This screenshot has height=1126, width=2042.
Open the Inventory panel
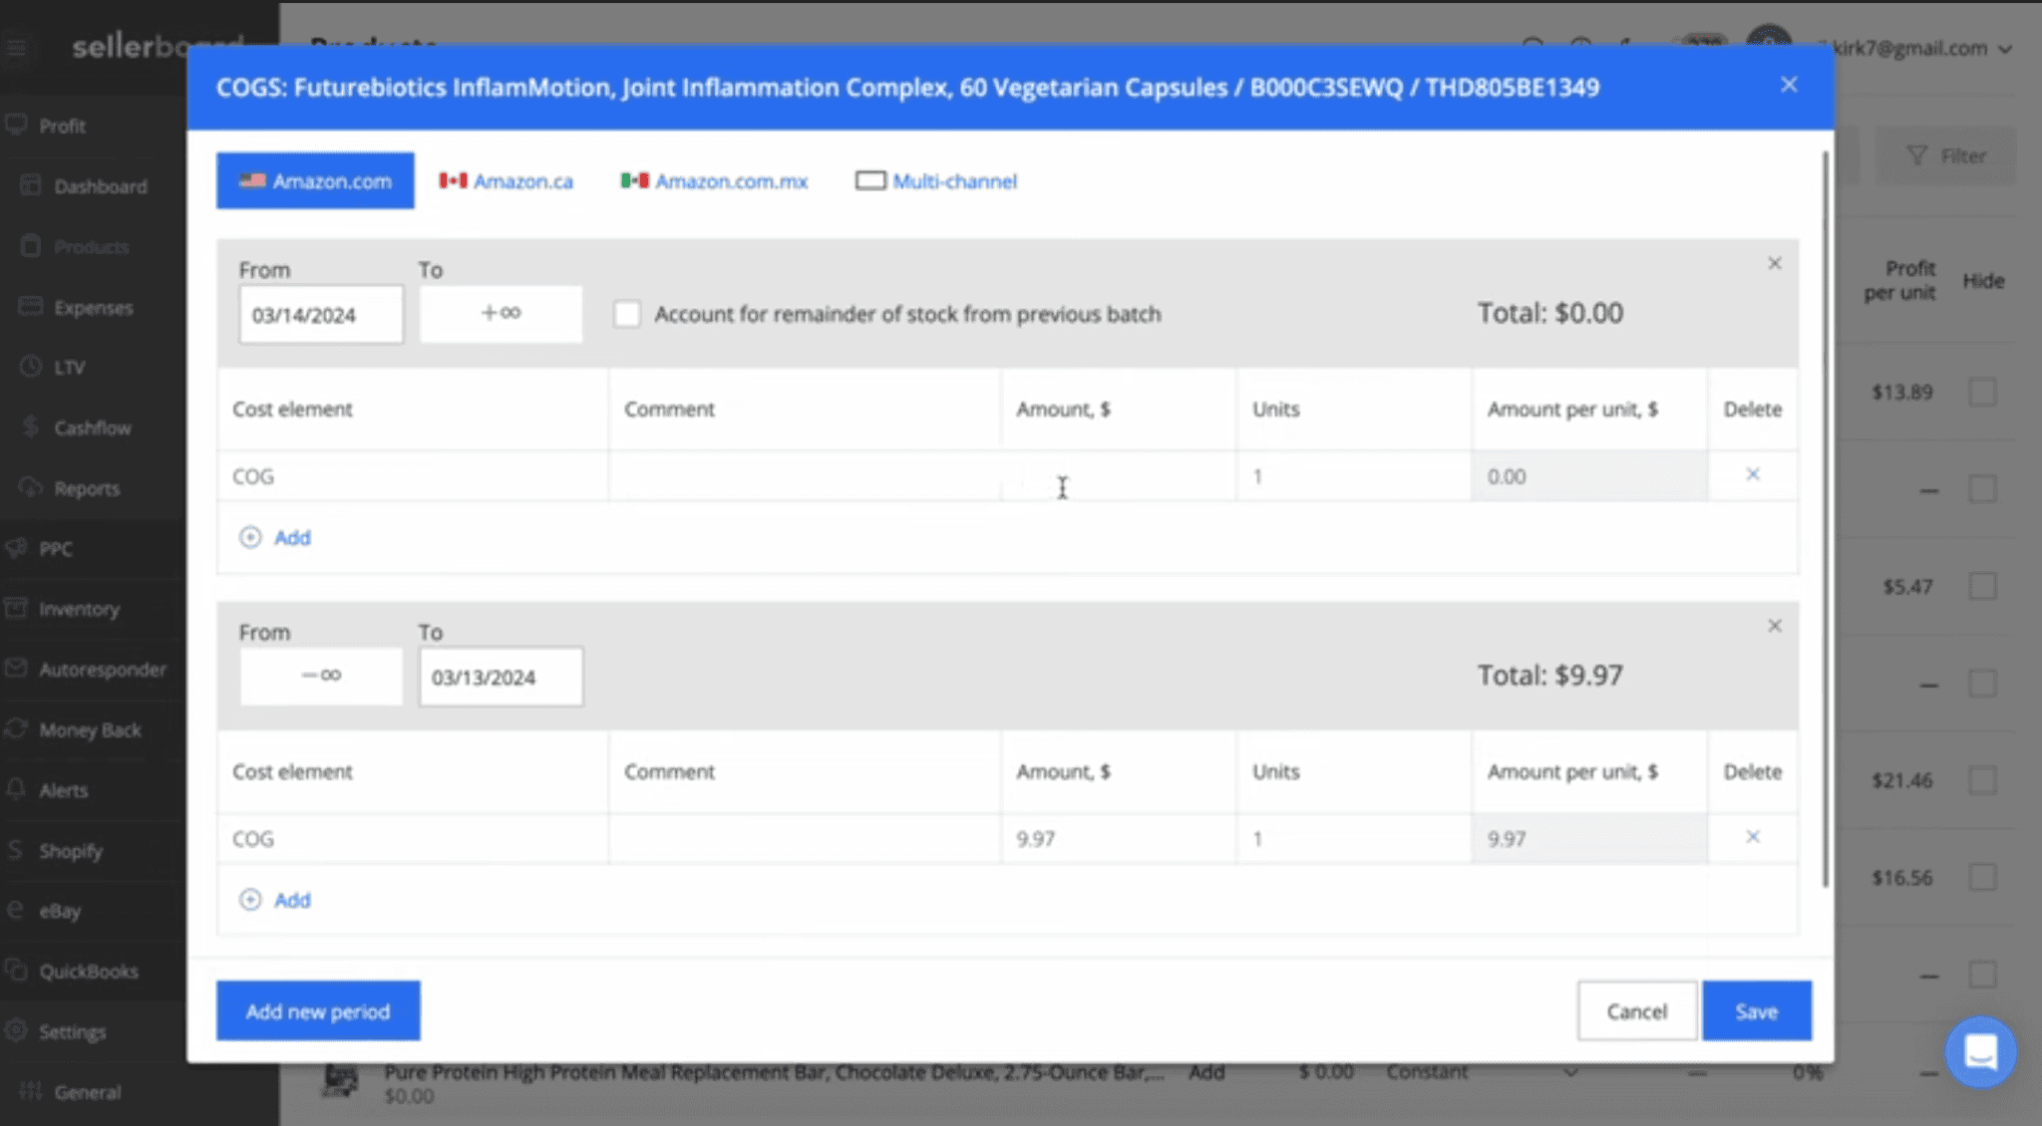(x=78, y=609)
